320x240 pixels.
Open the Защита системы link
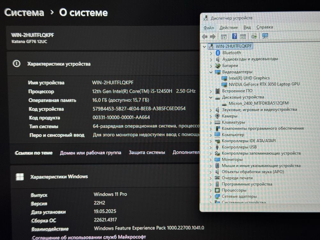[147, 152]
